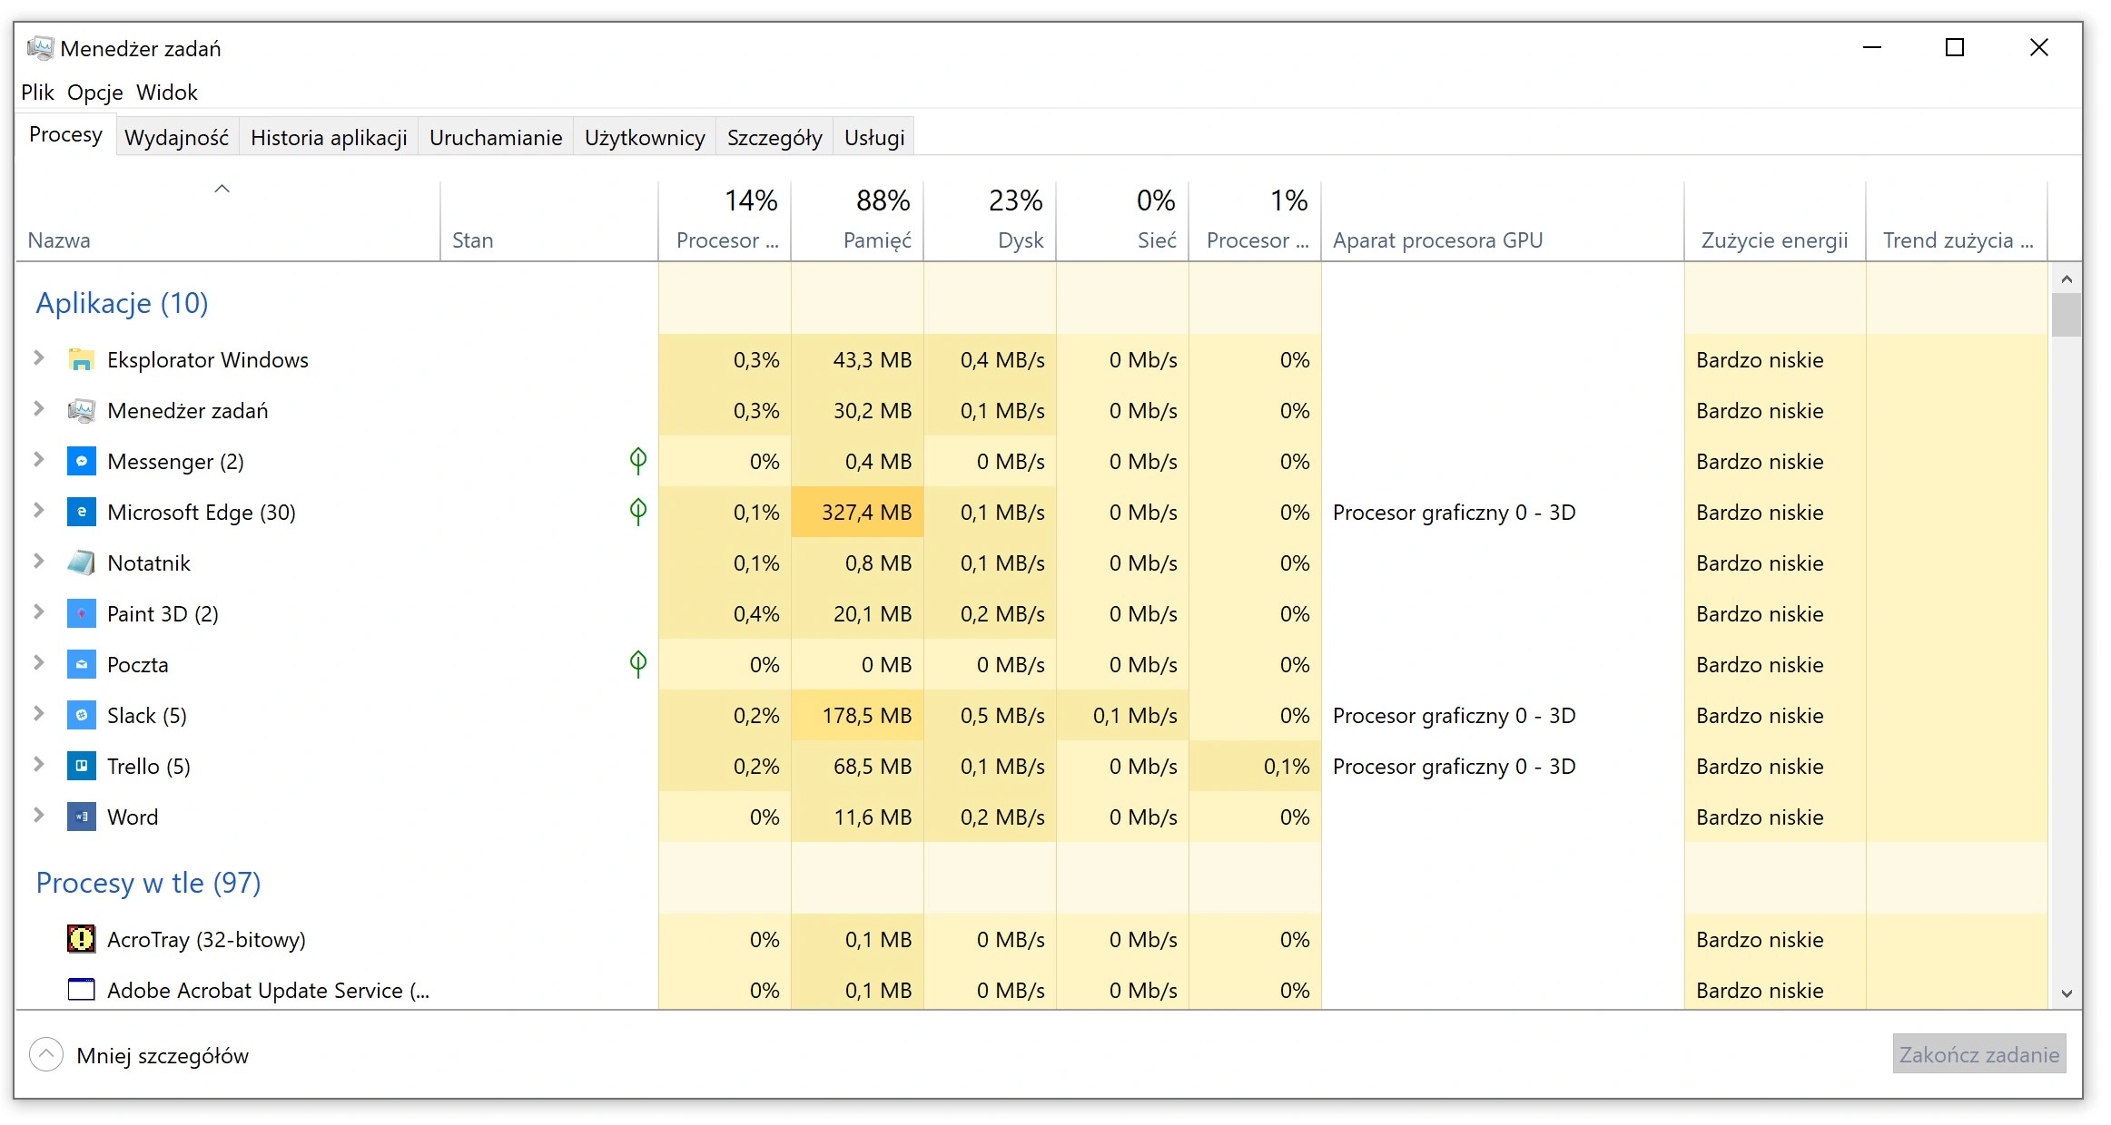Select the Eksplorator Windows folder icon
2111x1125 pixels.
pos(82,360)
